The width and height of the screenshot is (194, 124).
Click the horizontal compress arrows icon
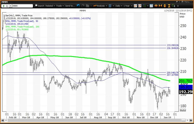pyautogui.click(x=160, y=6)
